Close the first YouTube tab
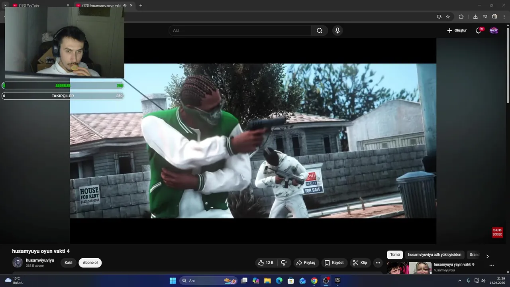The height and width of the screenshot is (287, 510). click(68, 6)
